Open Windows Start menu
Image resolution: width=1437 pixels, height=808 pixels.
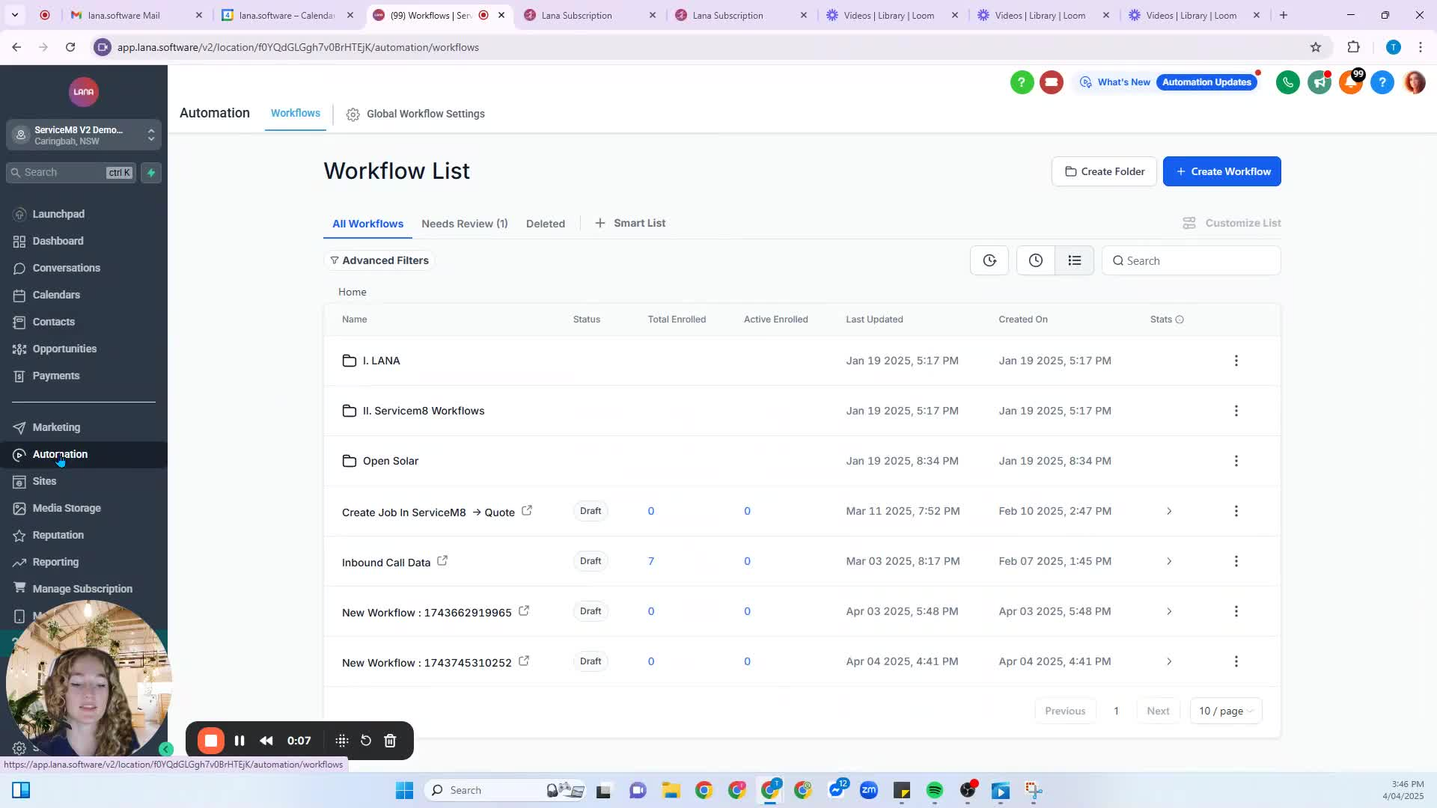tap(404, 790)
